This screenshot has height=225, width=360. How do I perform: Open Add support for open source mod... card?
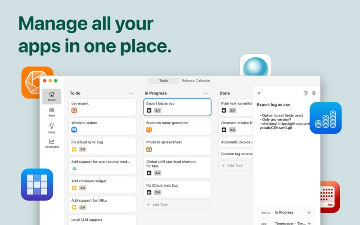coord(103,165)
